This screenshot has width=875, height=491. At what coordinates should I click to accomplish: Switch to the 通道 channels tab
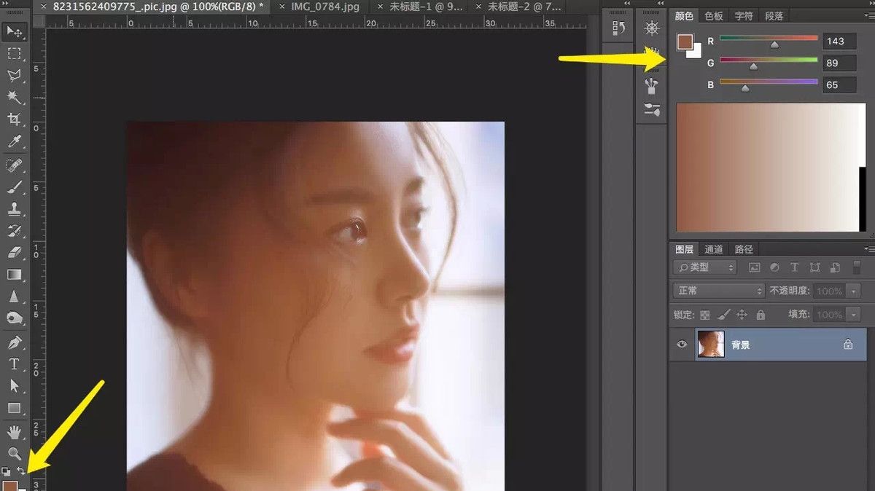coord(714,249)
